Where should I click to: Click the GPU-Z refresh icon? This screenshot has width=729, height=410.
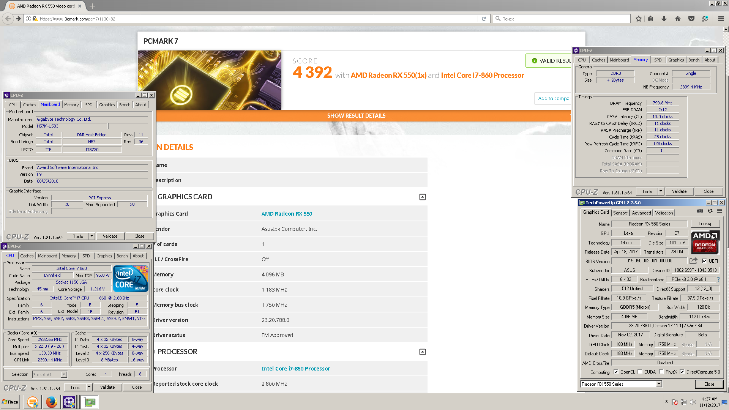[710, 211]
